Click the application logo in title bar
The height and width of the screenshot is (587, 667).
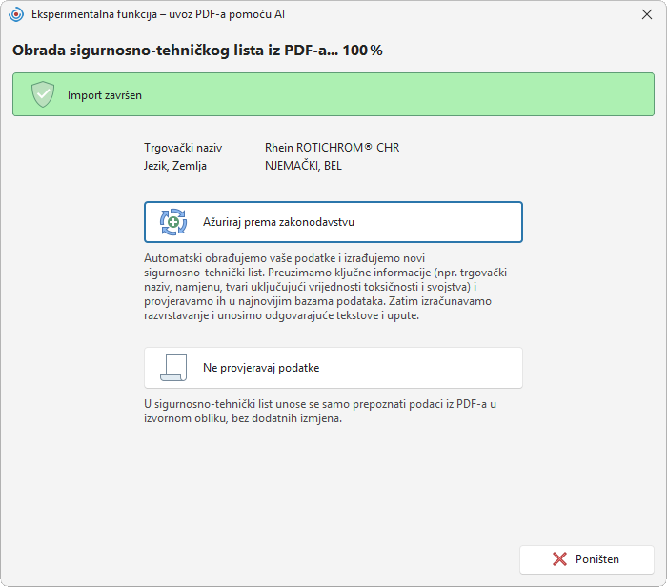click(x=16, y=14)
